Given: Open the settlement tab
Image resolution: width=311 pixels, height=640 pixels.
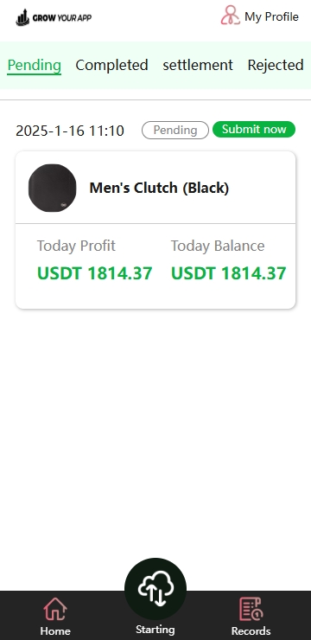Looking at the screenshot, I should point(198,65).
